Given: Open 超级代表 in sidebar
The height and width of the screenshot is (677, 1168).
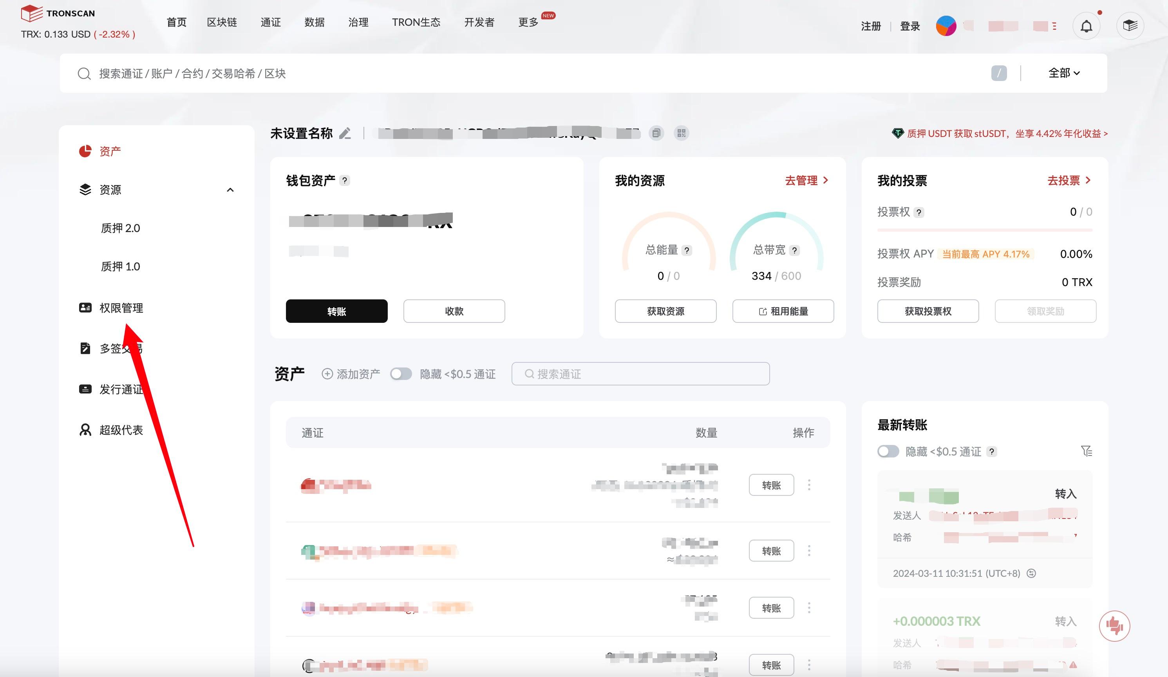Looking at the screenshot, I should click(121, 430).
